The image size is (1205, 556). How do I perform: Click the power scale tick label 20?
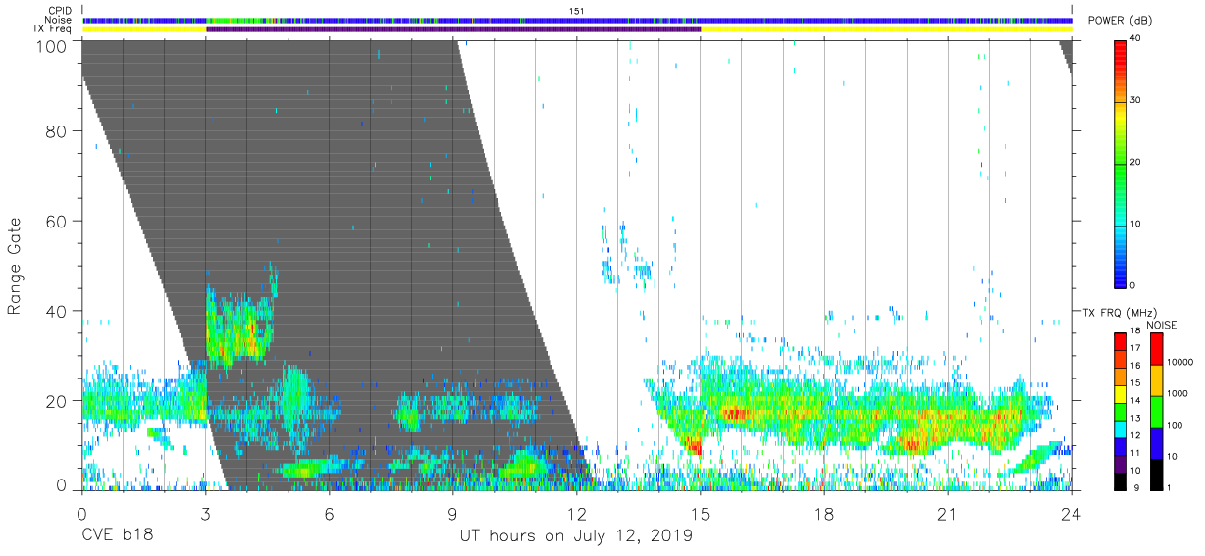pyautogui.click(x=1136, y=163)
